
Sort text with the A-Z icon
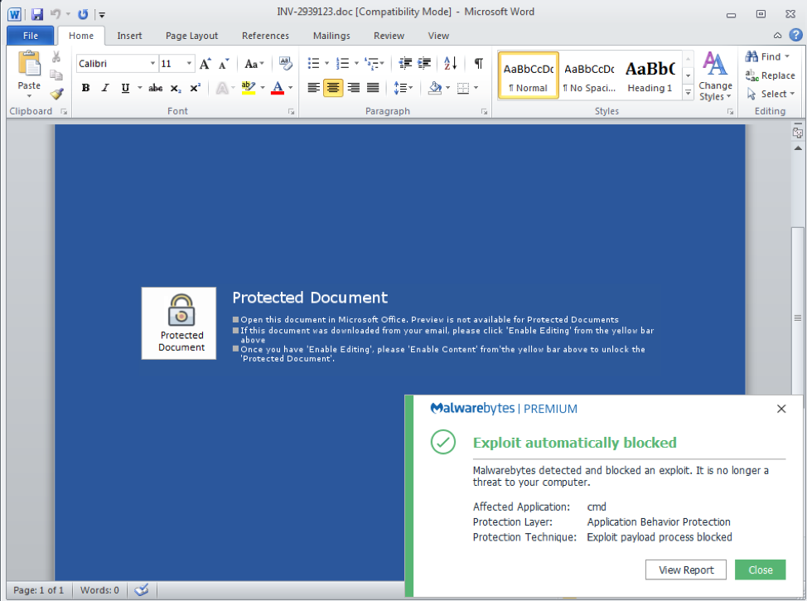coord(451,63)
